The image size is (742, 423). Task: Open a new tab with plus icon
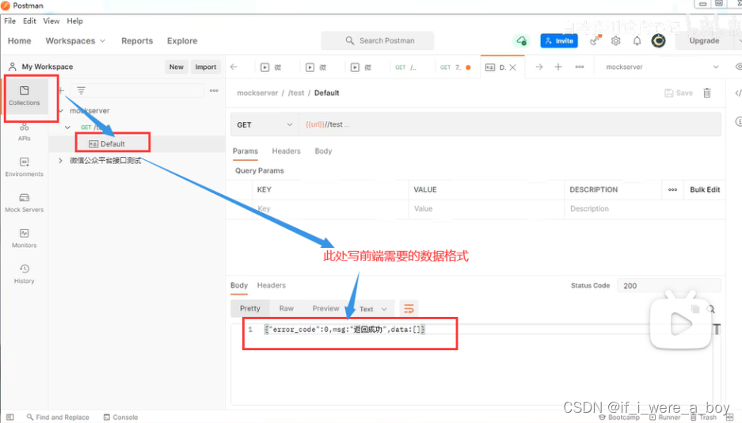pos(558,67)
